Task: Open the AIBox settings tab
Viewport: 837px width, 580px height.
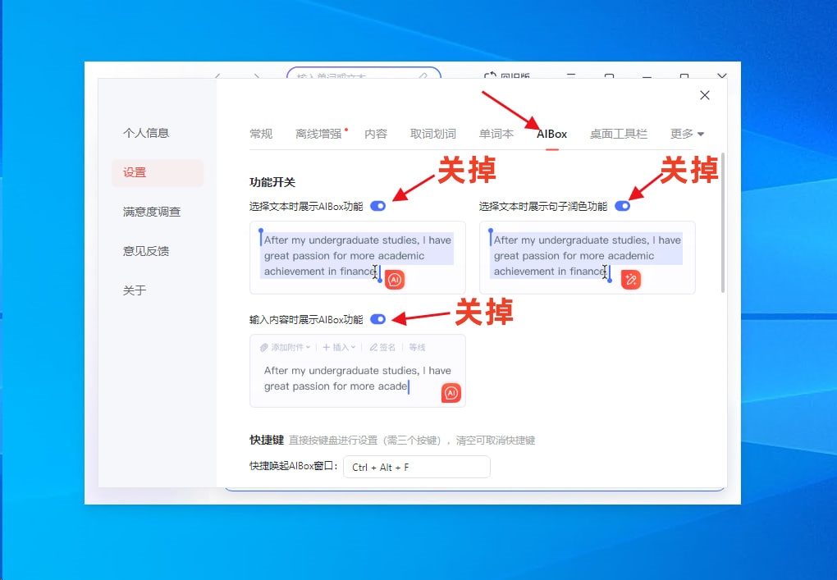Action: pyautogui.click(x=551, y=134)
